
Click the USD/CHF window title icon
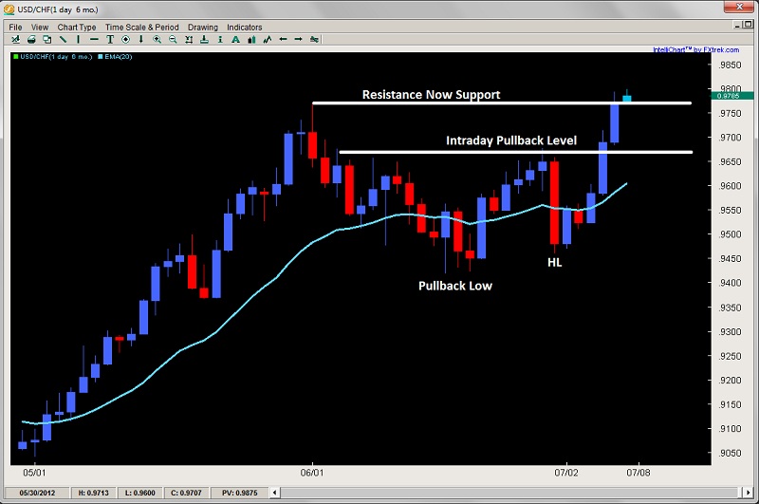click(9, 9)
